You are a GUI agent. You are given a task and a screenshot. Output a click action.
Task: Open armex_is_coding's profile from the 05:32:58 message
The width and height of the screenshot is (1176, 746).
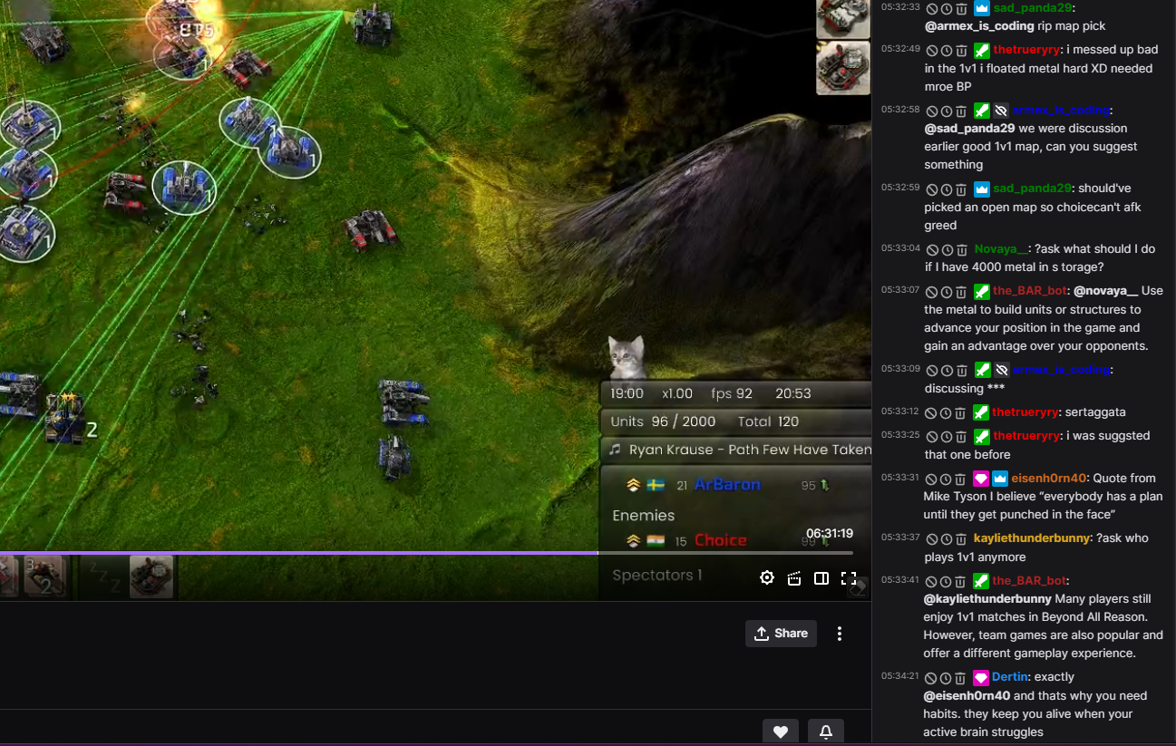click(x=1061, y=111)
